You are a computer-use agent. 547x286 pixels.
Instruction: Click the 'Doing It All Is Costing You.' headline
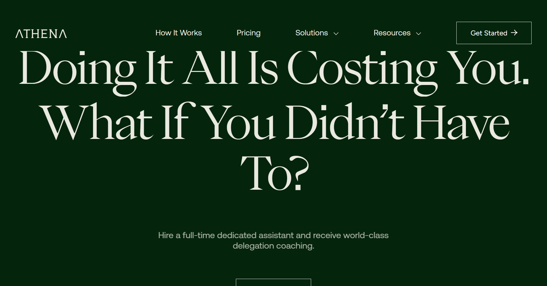(x=274, y=71)
